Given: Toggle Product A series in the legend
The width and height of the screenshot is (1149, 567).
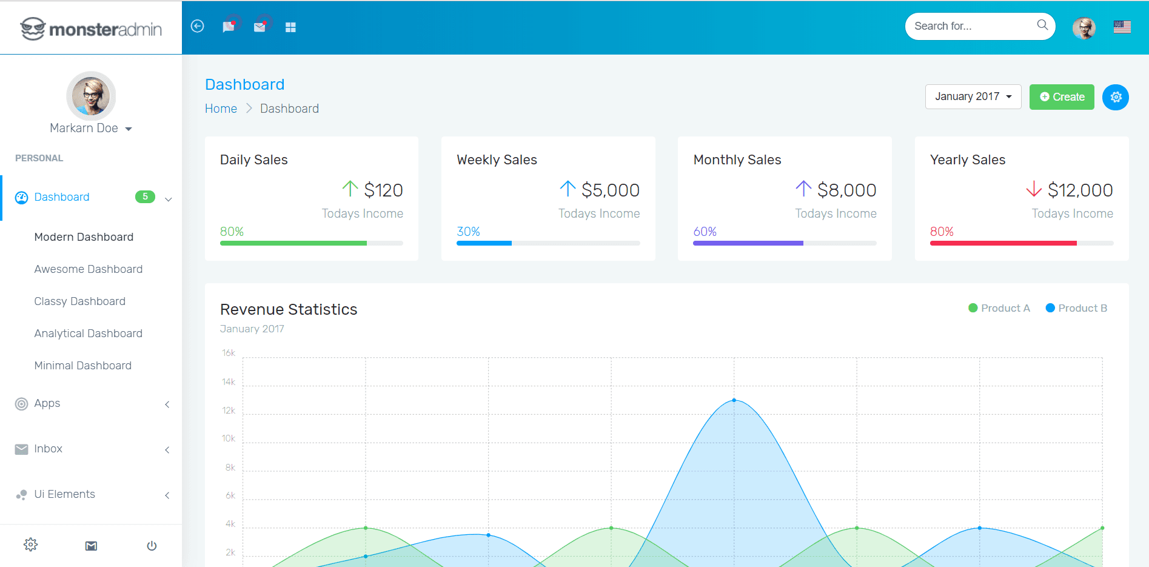Looking at the screenshot, I should tap(999, 307).
